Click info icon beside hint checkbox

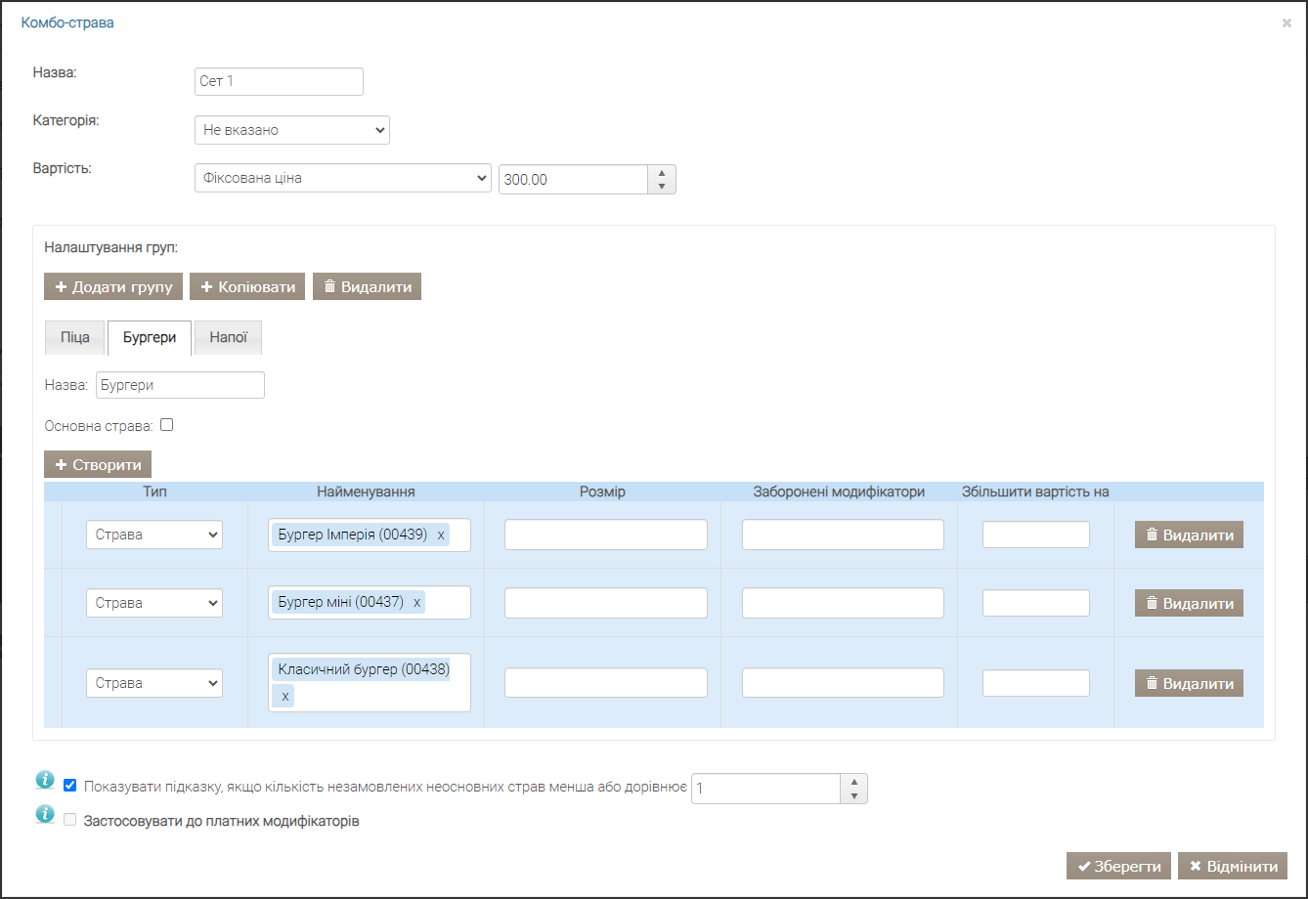[x=45, y=780]
